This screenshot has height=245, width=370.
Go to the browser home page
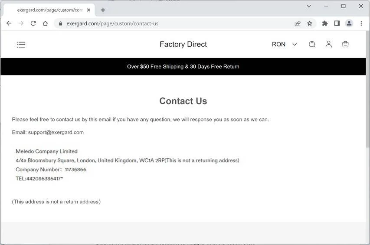coord(45,23)
